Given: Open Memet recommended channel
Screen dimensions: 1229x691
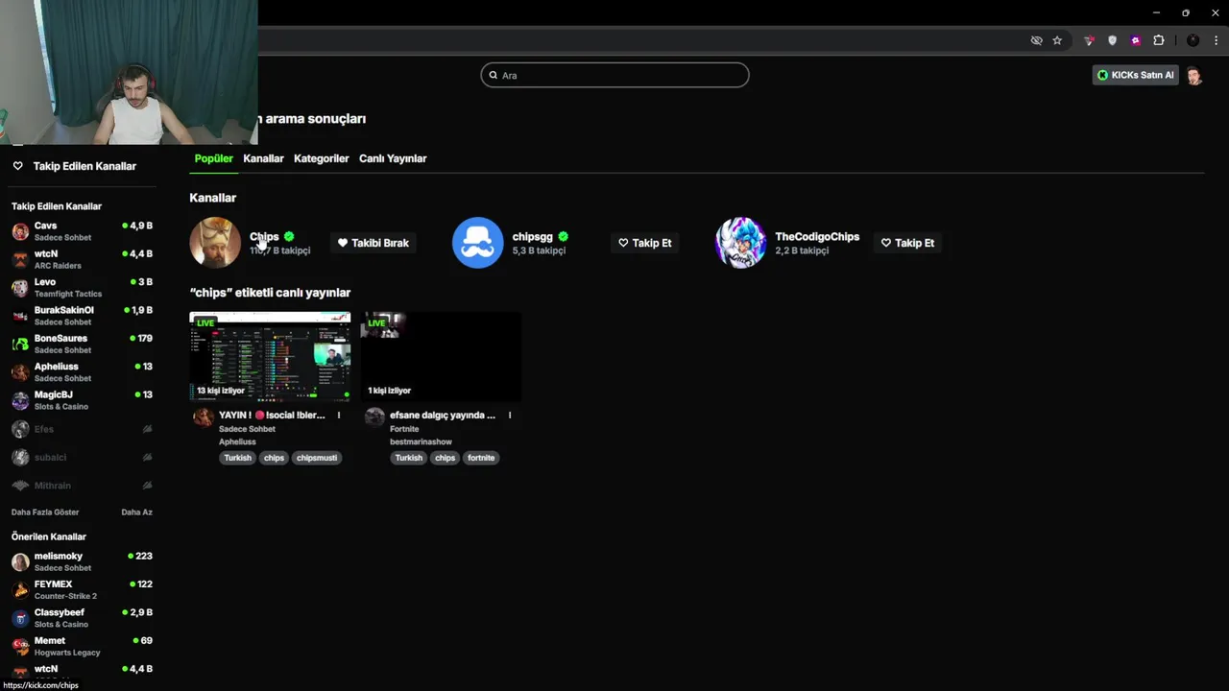Looking at the screenshot, I should (x=83, y=646).
